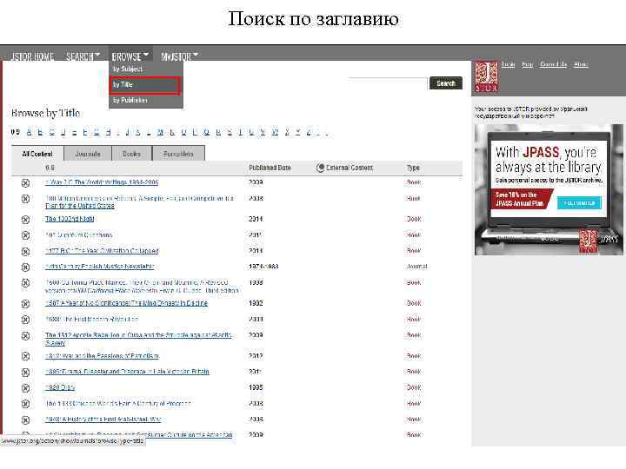
Task: Open '1587, A Year of No Significance' link
Action: pos(127,303)
